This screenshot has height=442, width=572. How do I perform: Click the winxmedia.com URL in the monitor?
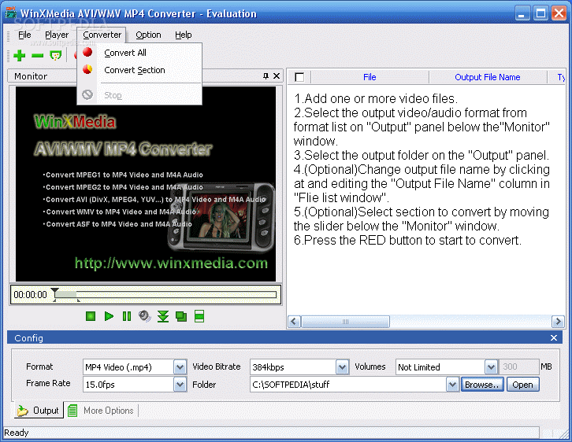point(171,263)
